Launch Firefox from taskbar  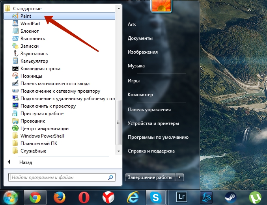[60, 198]
